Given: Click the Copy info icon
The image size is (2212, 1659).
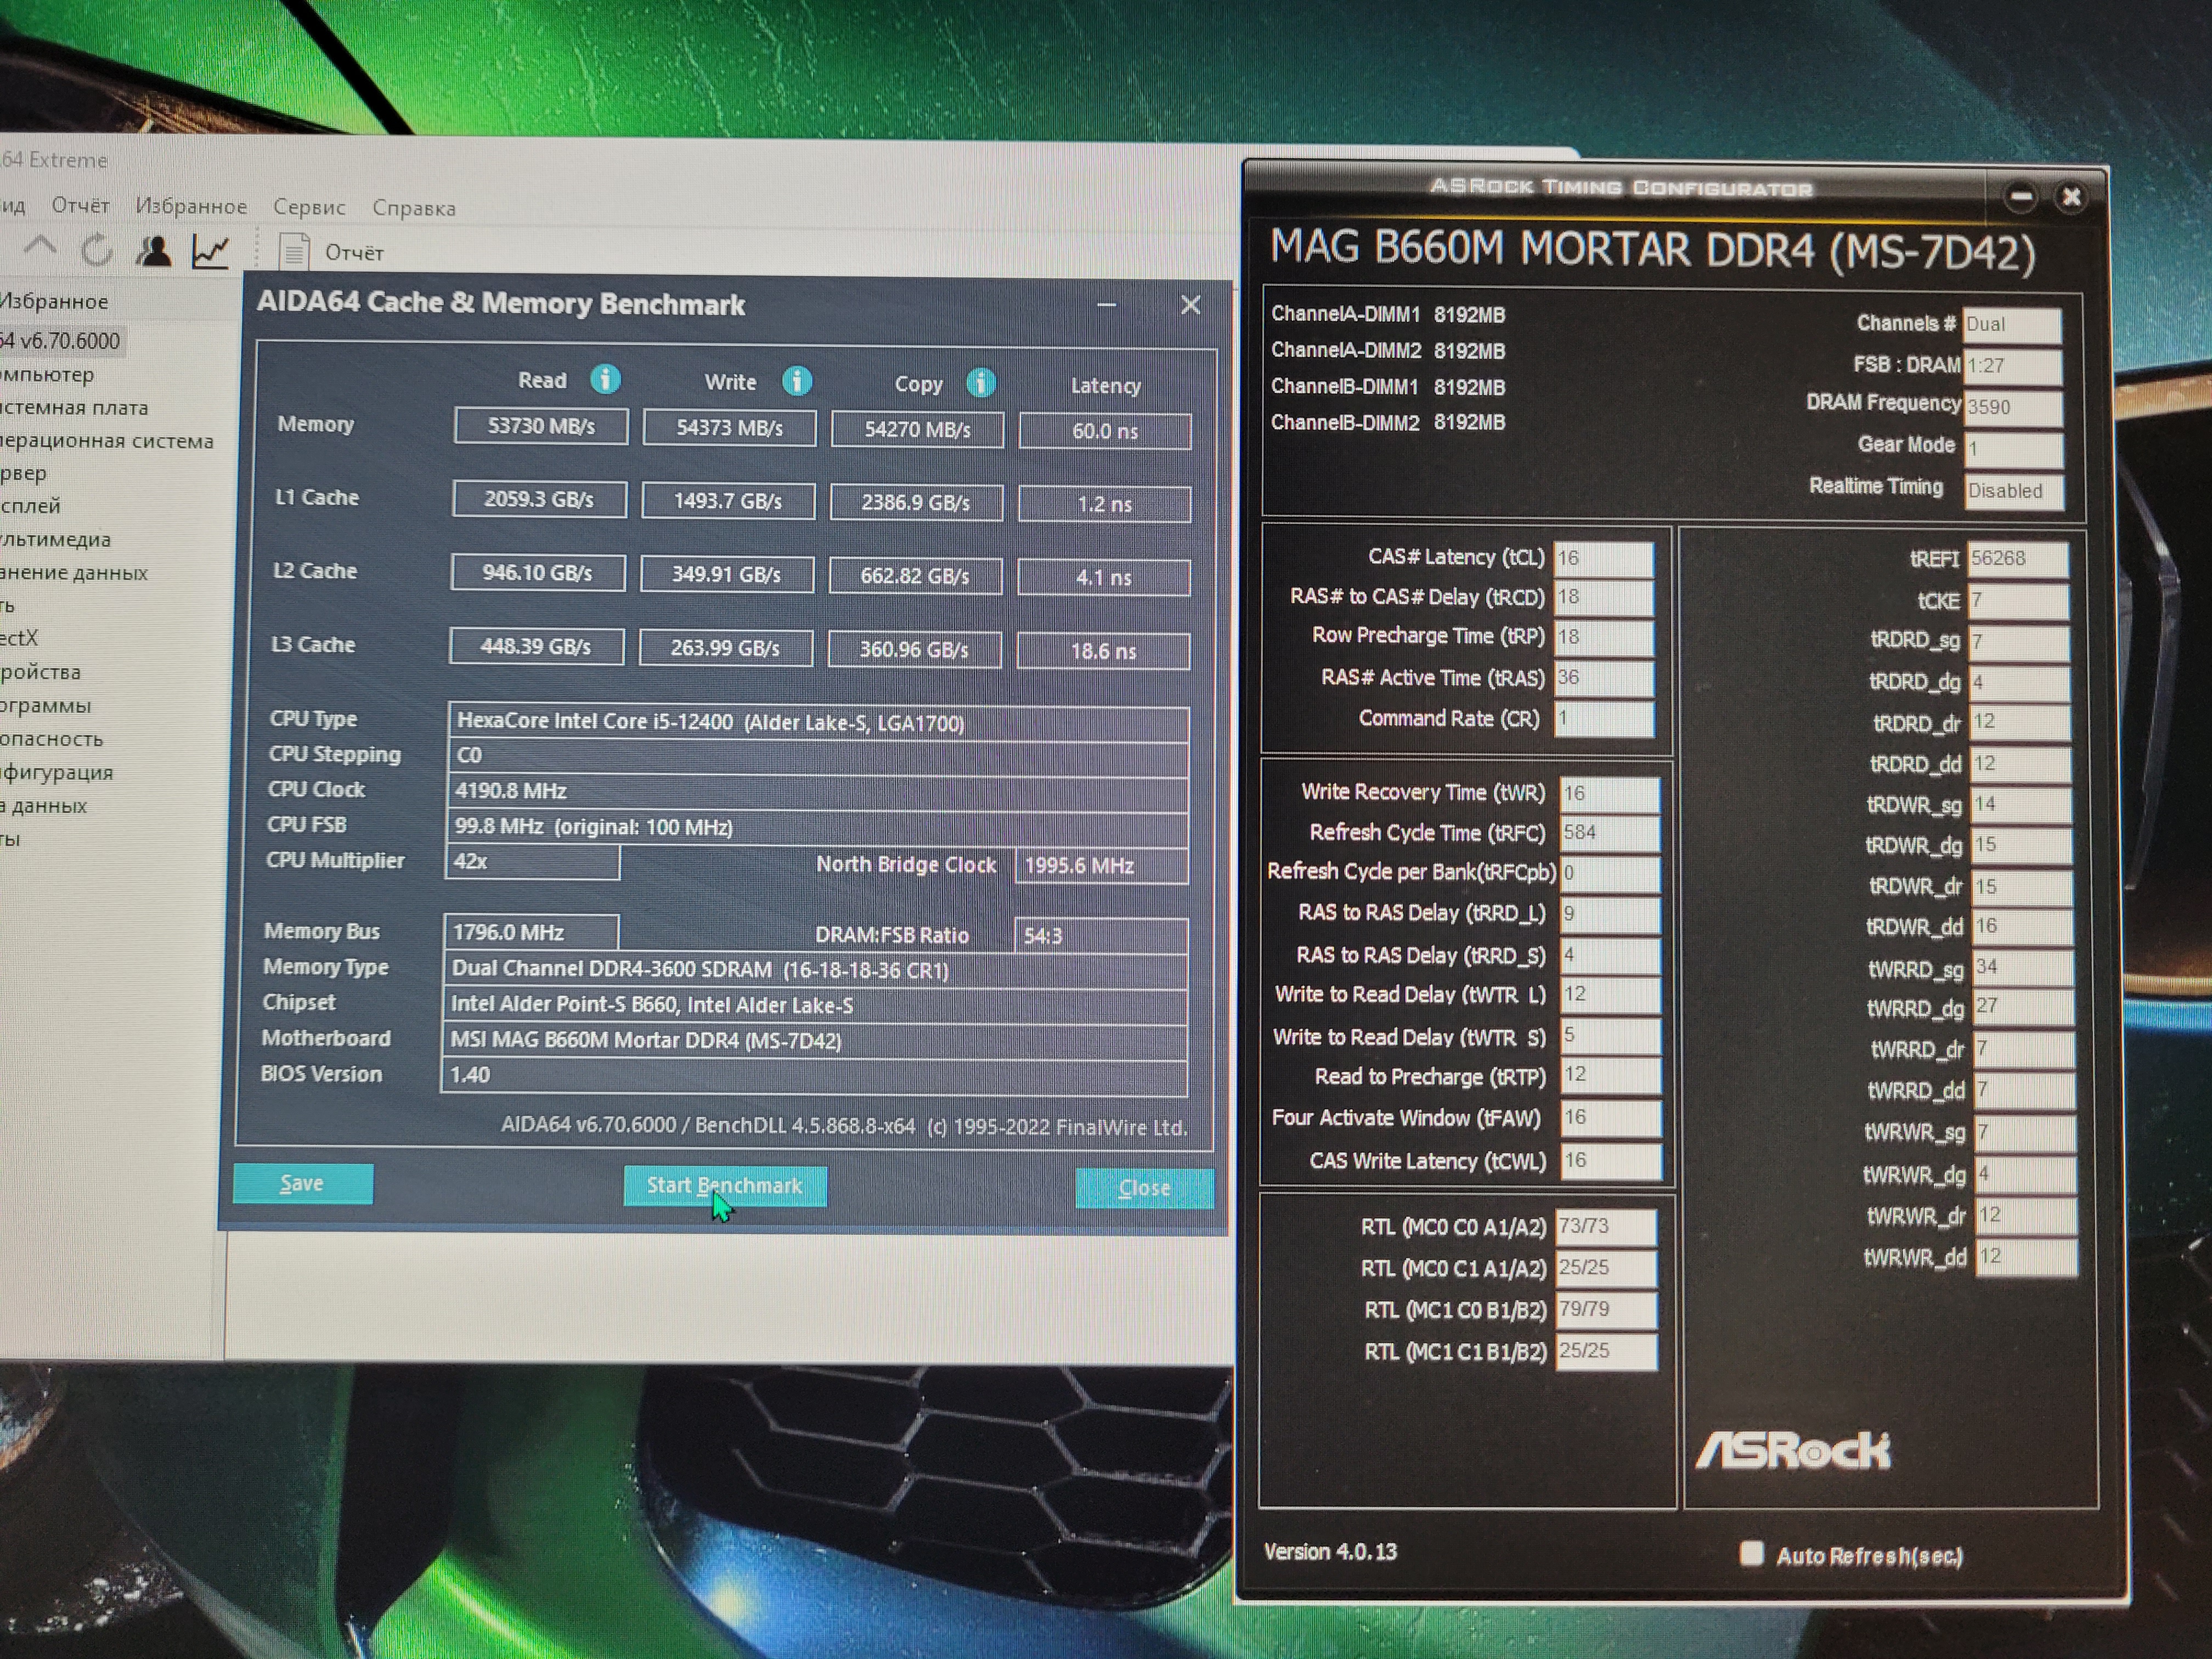Looking at the screenshot, I should tap(981, 383).
